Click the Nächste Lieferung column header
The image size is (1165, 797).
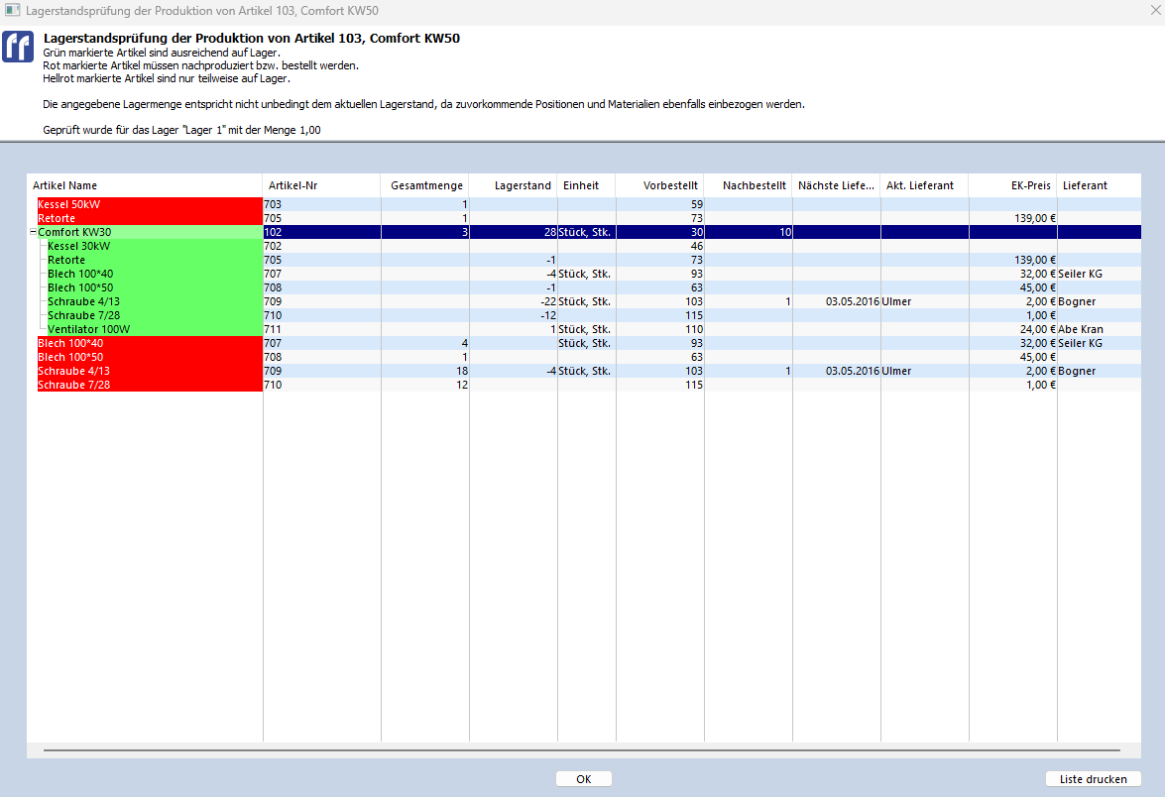coord(836,185)
